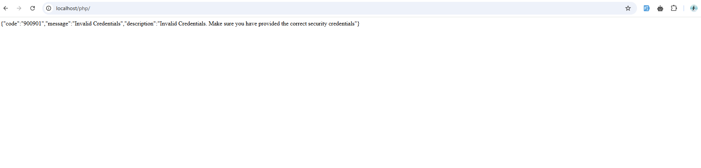Click the "description" key in the JSON
Screen dimensions: 701x168
click(140, 24)
